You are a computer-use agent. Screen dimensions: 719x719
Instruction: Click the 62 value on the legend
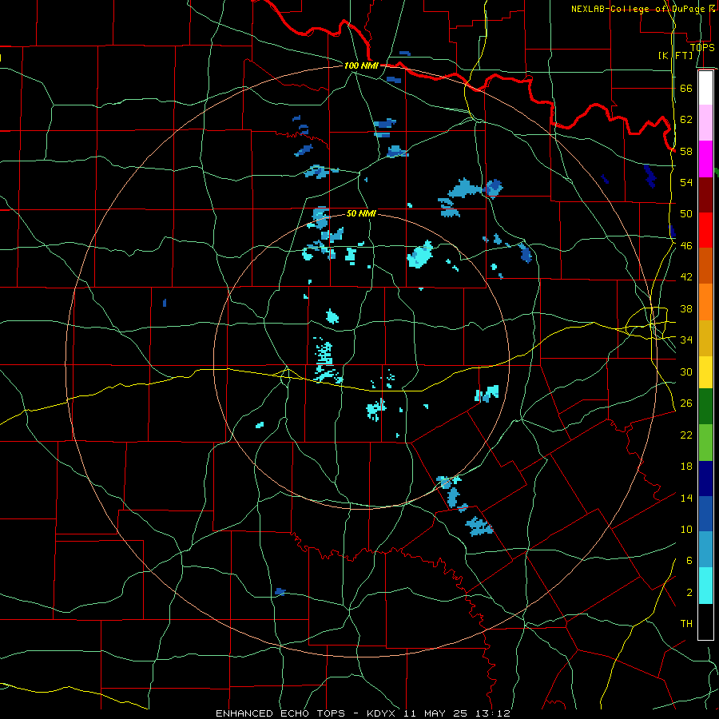[x=686, y=120]
